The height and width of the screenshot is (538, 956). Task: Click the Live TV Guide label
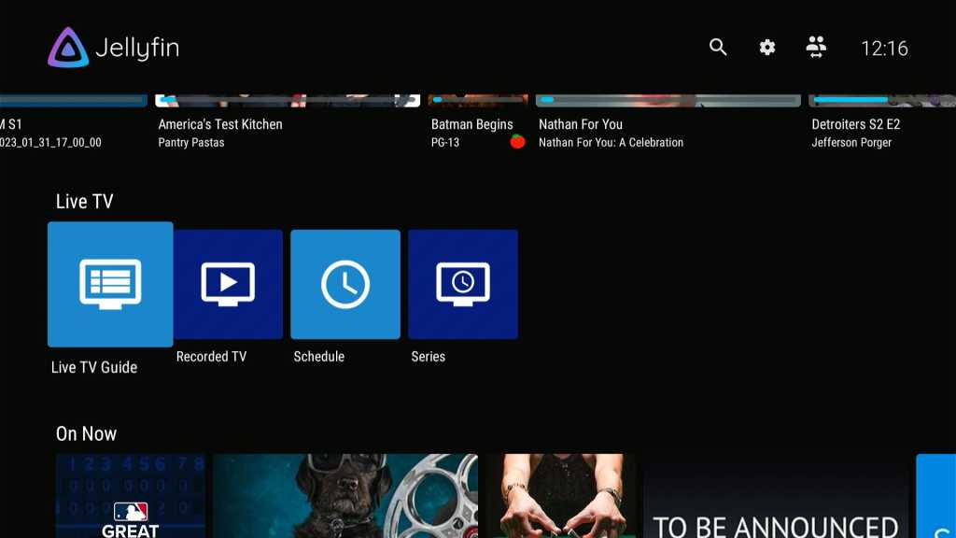tap(94, 367)
